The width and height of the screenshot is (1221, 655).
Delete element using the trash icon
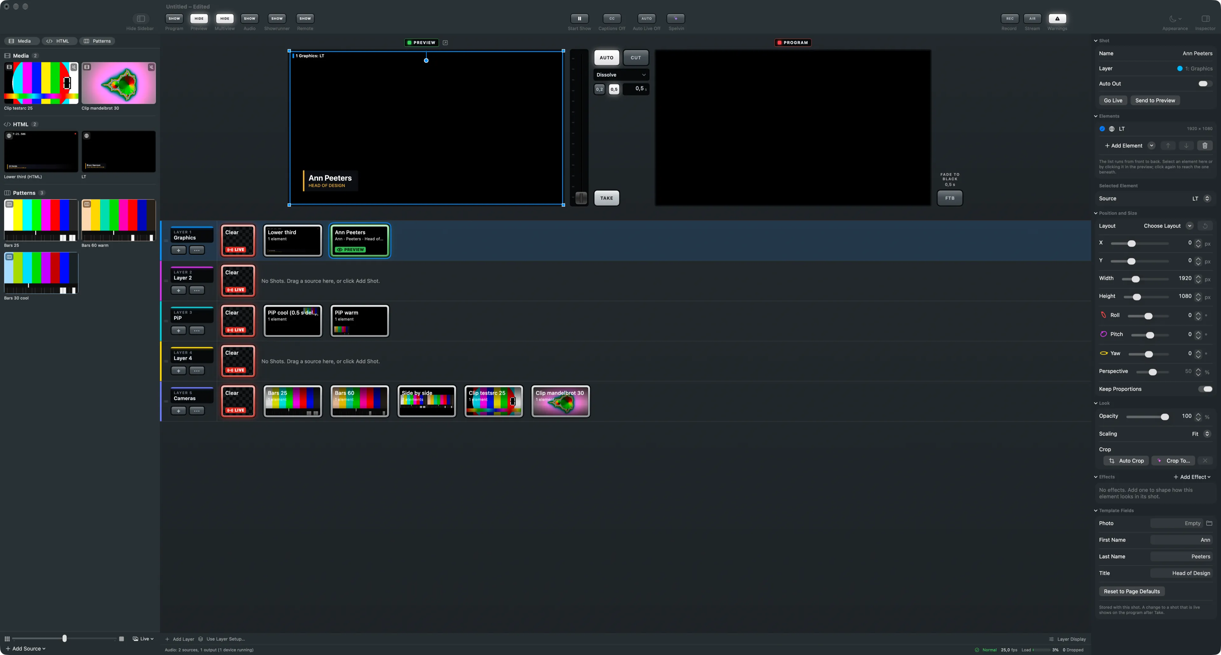pos(1204,146)
